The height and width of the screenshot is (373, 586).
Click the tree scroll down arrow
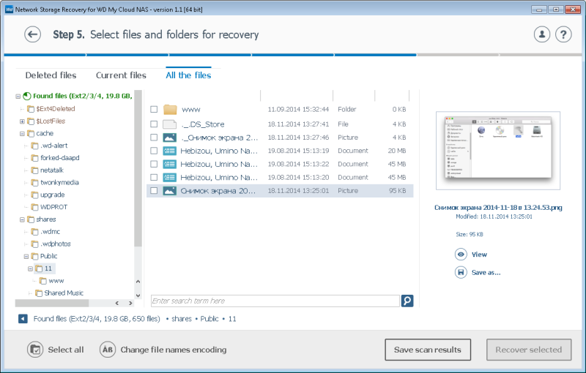138,295
